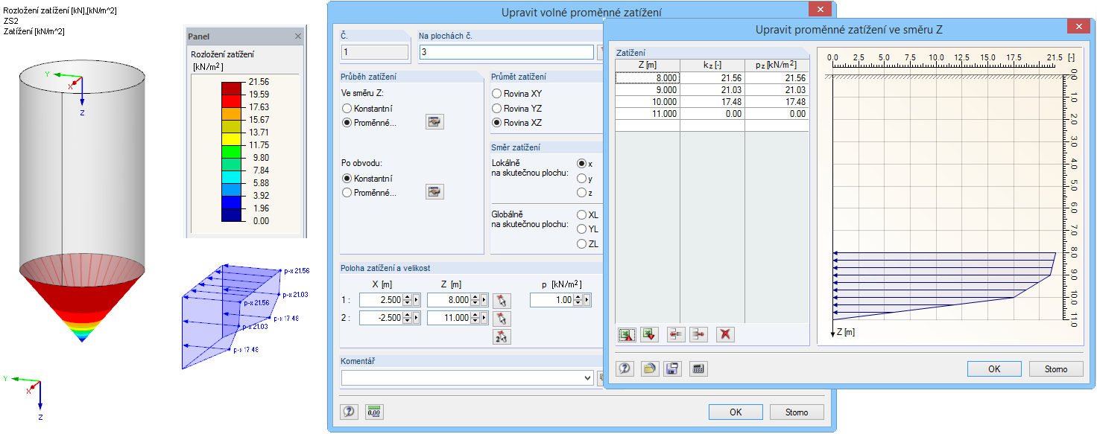Close the Z-direction load dialog
This screenshot has width=1097, height=434.
click(1078, 27)
